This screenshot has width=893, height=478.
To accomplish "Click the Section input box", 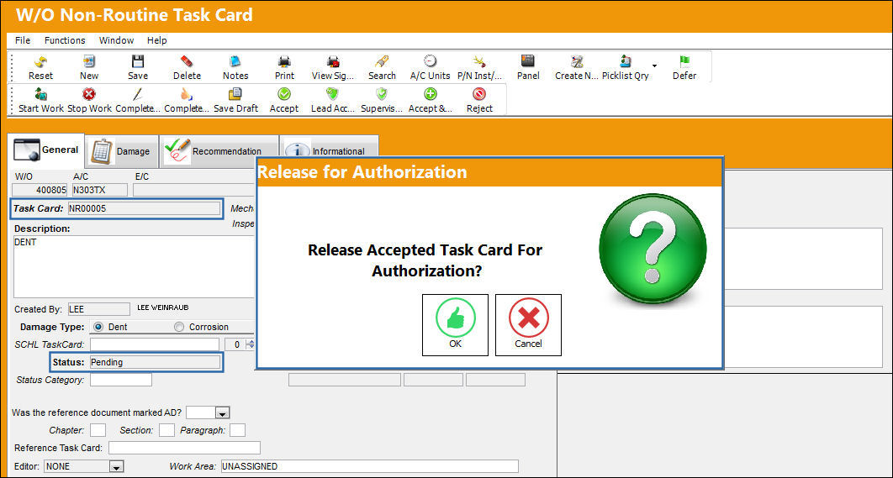I will tap(166, 430).
